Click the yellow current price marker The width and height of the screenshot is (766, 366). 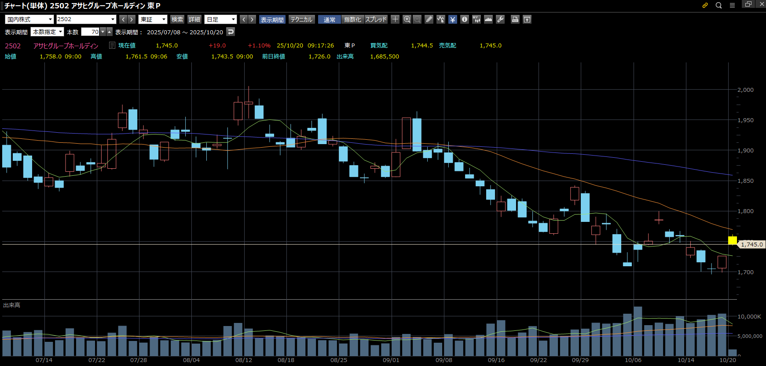click(732, 240)
